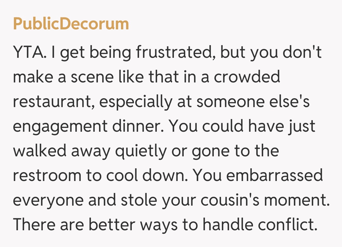
Task: Click the phrase "handle conflict"
Action: tap(260, 225)
